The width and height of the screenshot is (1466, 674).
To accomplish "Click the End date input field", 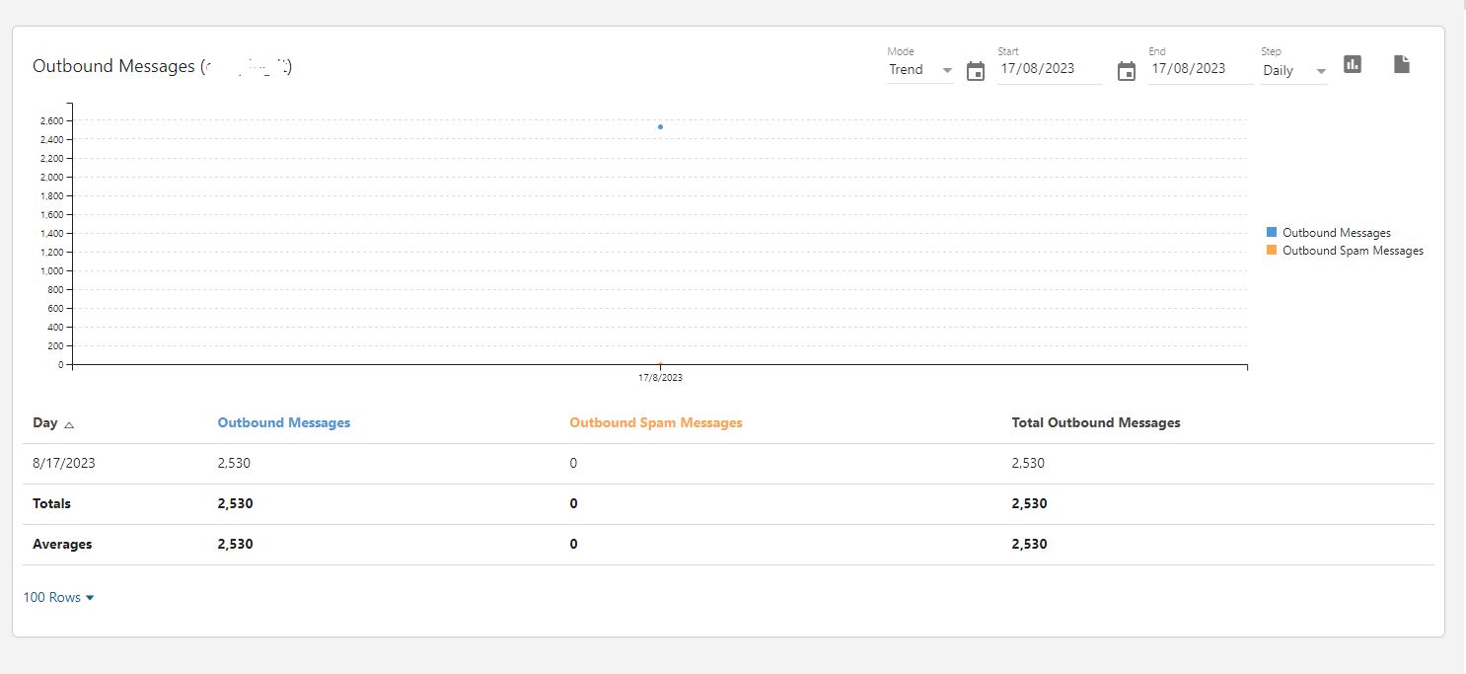I will pyautogui.click(x=1200, y=69).
